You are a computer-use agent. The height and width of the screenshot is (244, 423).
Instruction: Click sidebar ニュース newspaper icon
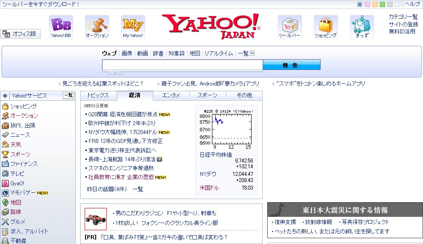tap(5, 135)
